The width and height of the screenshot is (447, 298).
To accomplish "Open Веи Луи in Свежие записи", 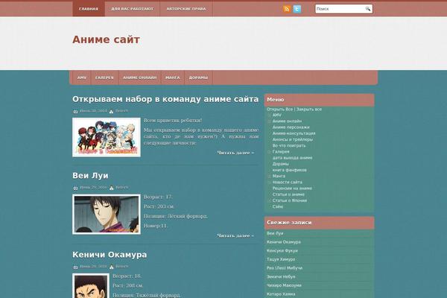I will [275, 233].
